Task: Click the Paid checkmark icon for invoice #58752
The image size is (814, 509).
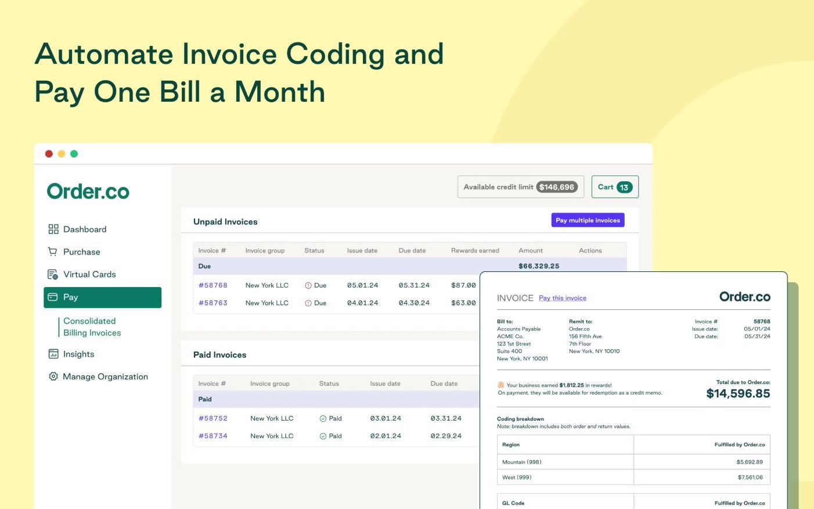Action: [x=323, y=418]
